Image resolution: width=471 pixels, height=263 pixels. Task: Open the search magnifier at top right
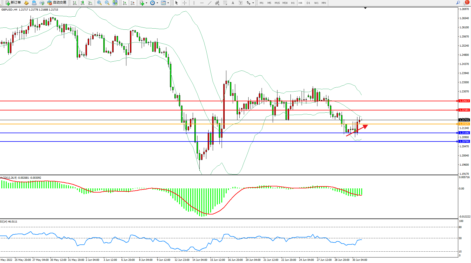coord(458,3)
